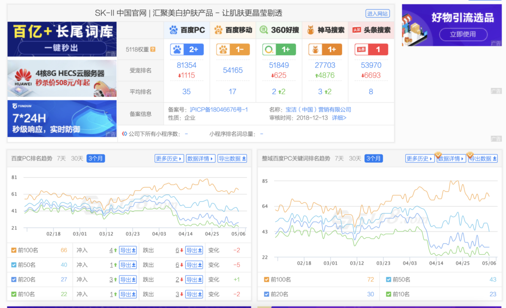Select 30天 tab in Baidu PC trend
Viewport: 506px width, 308px height.
tap(77, 158)
